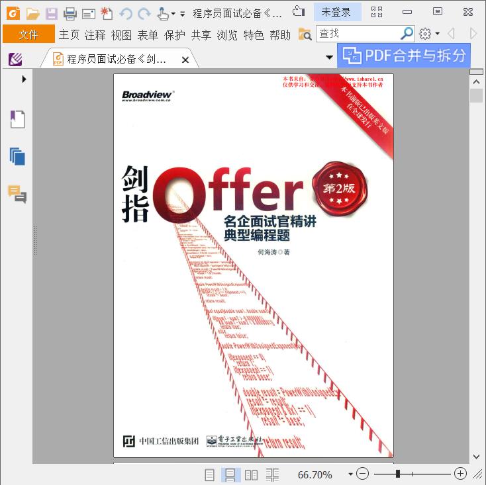Open the hand tool dropdown arrow

[x=173, y=14]
